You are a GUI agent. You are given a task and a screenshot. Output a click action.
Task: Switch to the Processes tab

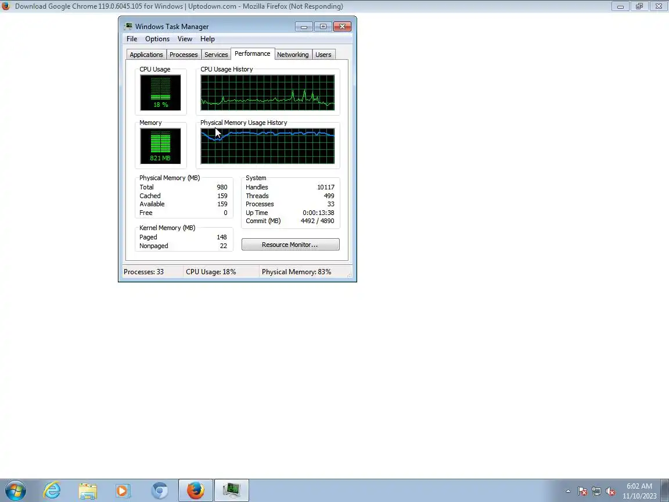(x=184, y=55)
